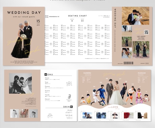
Task: Click the groom name "KAKERU"
Action: 87,73
